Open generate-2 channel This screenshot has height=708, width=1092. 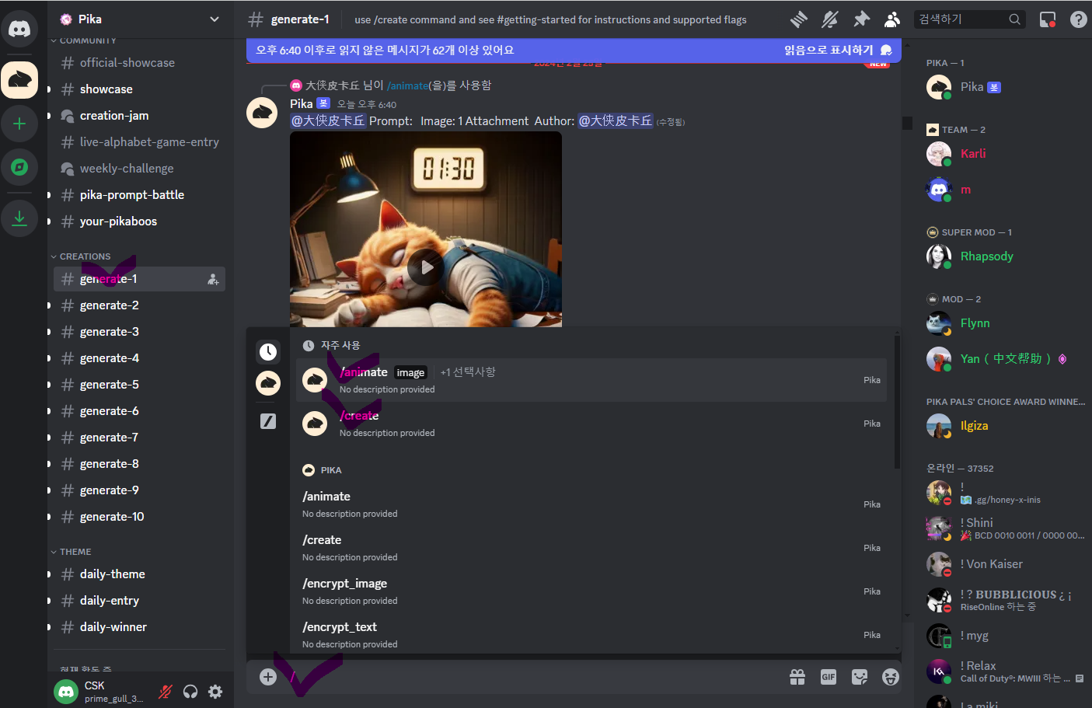coord(139,305)
